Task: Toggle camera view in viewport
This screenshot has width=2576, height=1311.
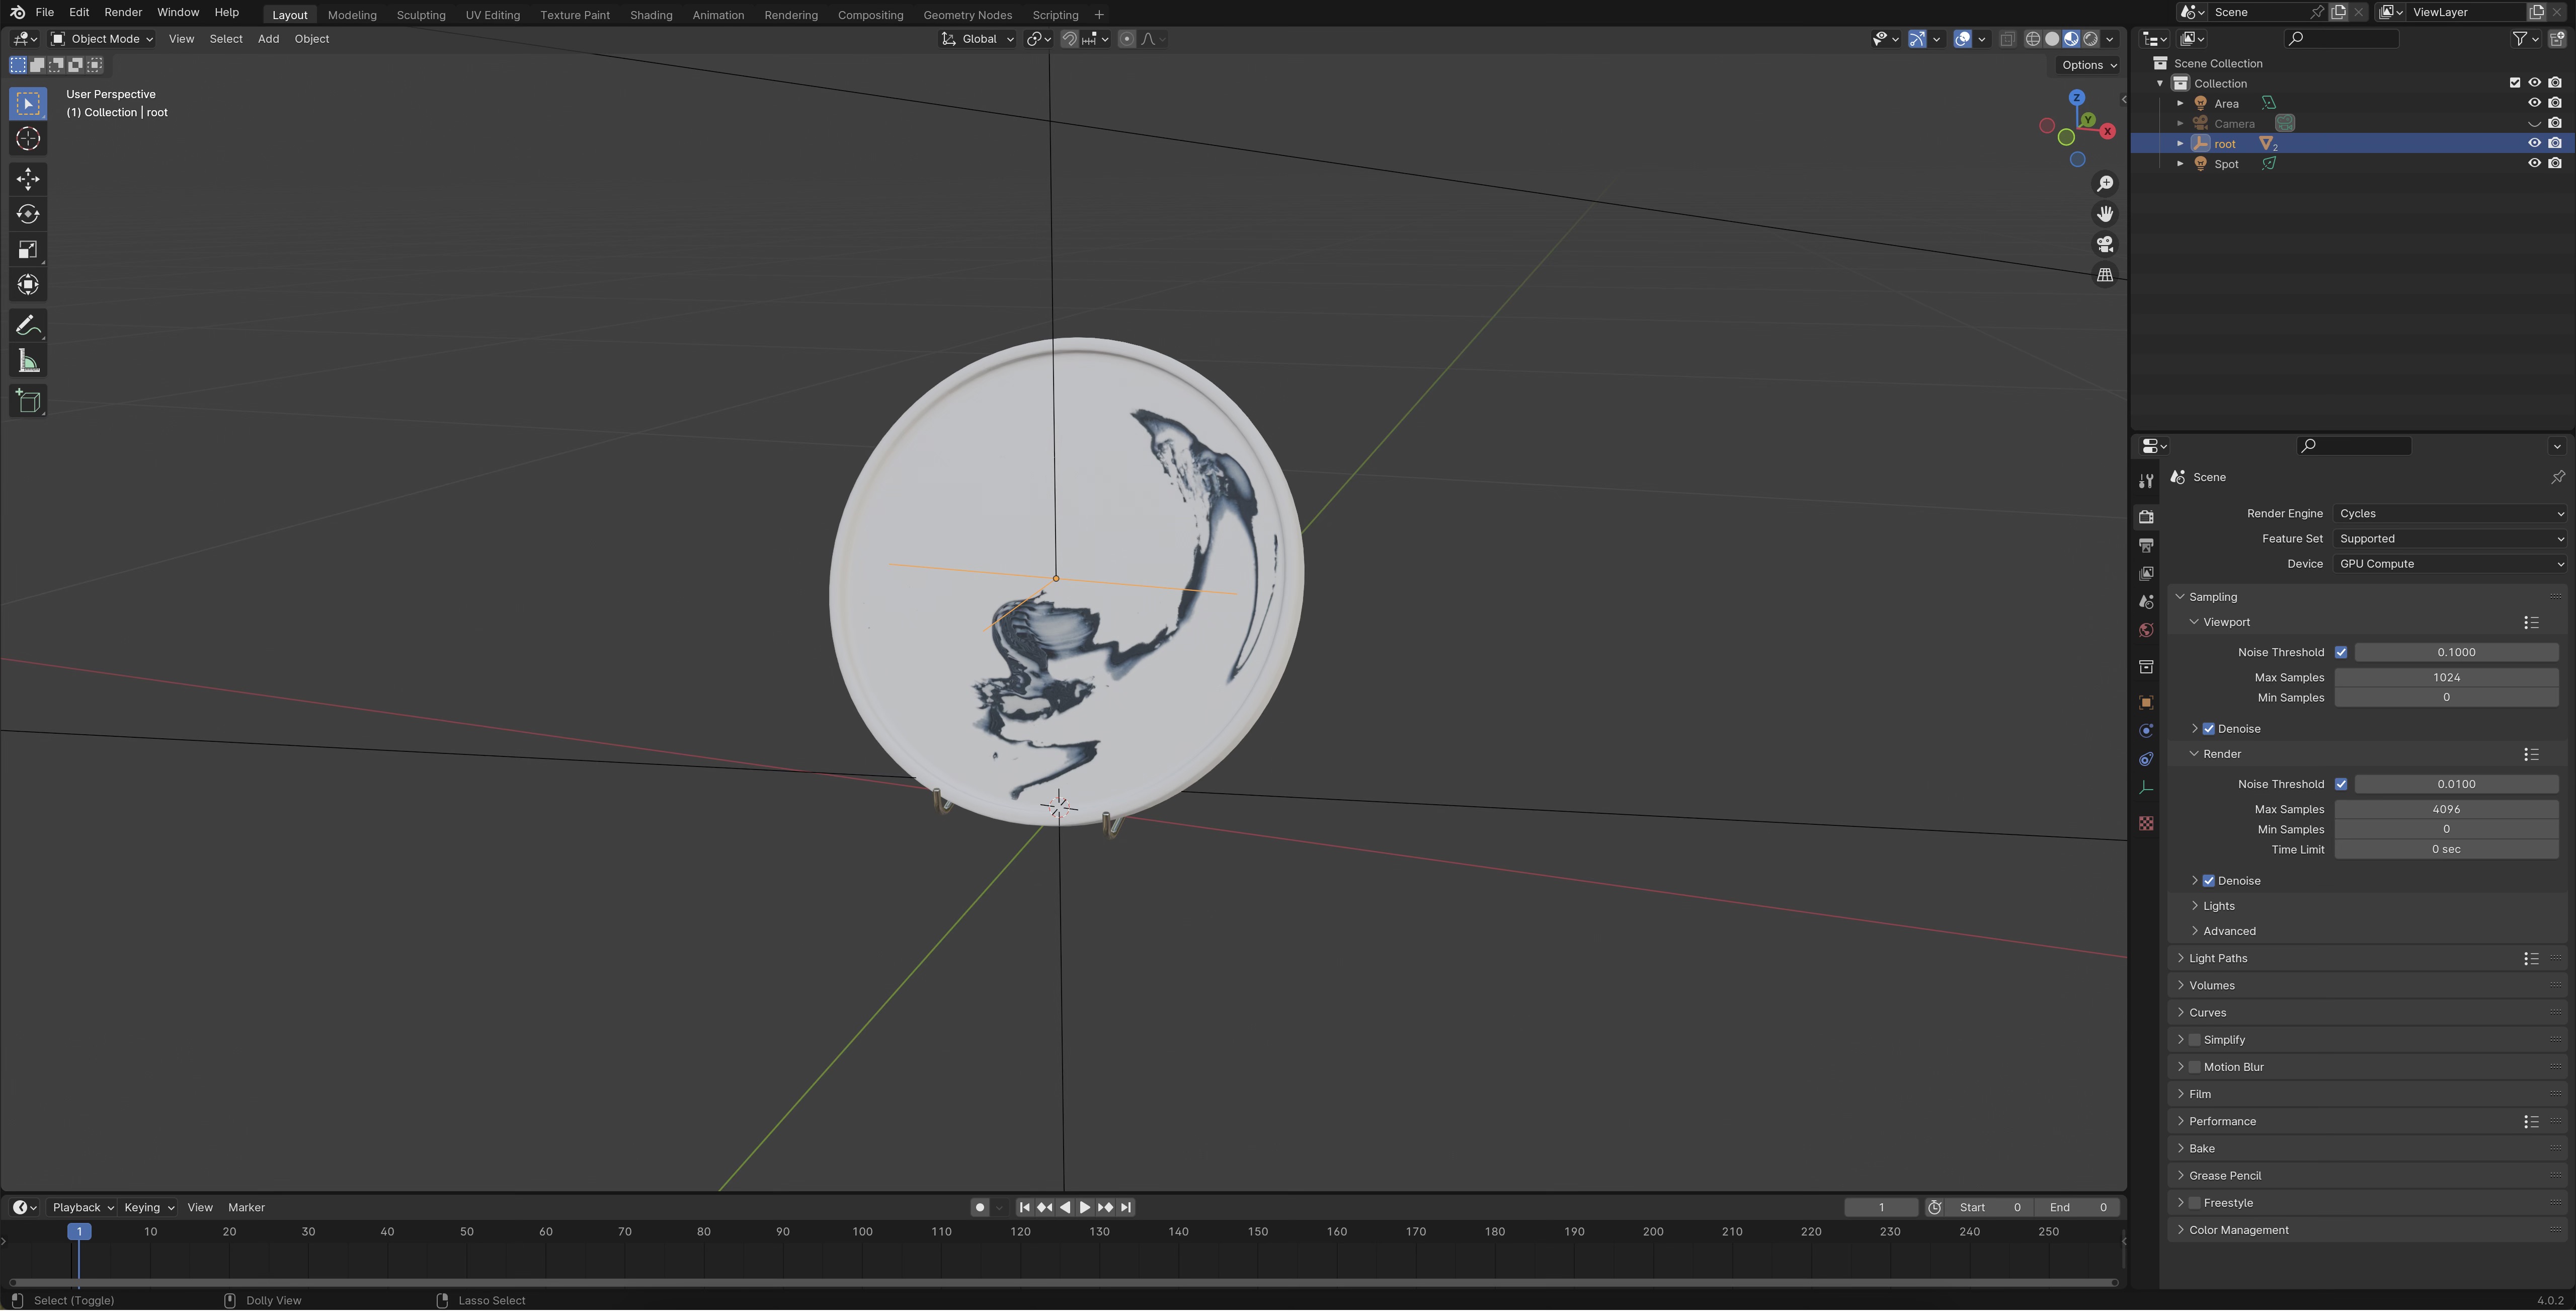Action: point(2105,244)
